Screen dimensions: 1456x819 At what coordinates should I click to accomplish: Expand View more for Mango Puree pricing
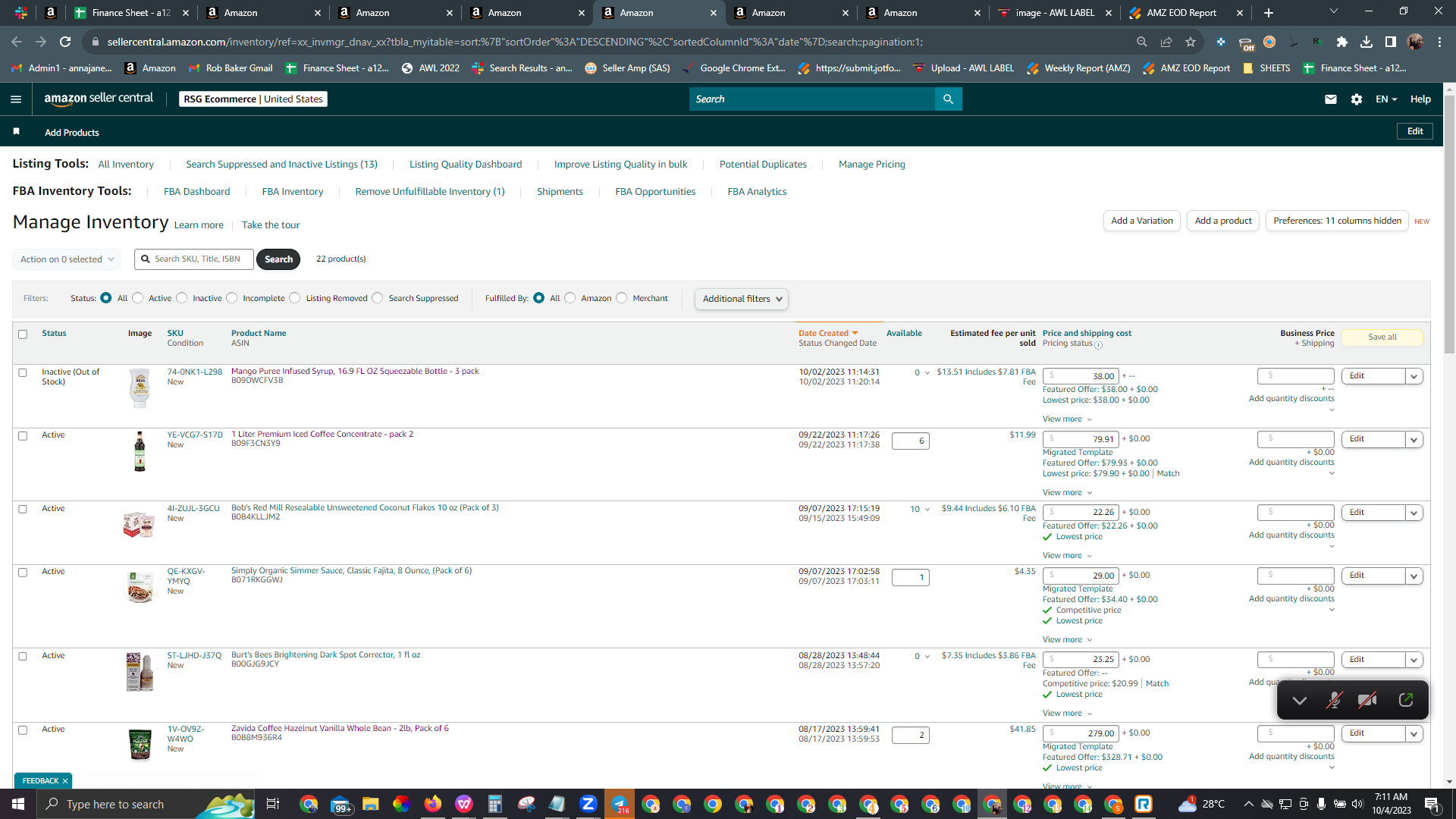1067,419
